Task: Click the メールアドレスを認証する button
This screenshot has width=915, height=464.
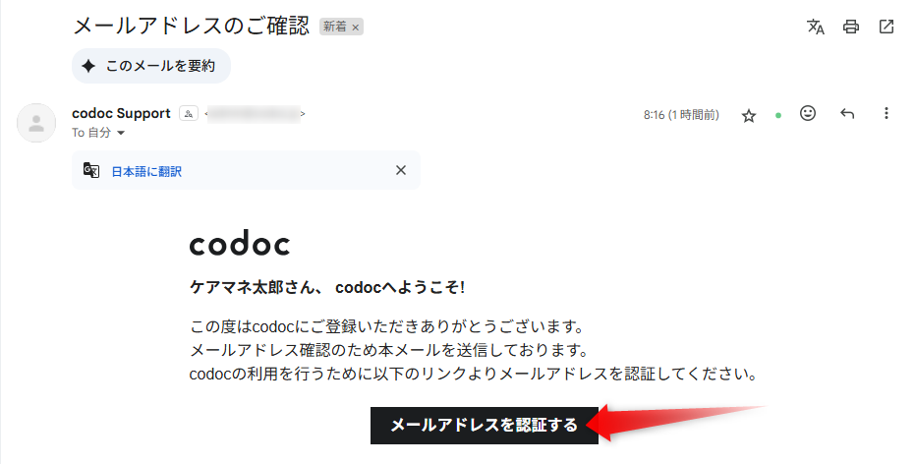Action: click(x=485, y=426)
